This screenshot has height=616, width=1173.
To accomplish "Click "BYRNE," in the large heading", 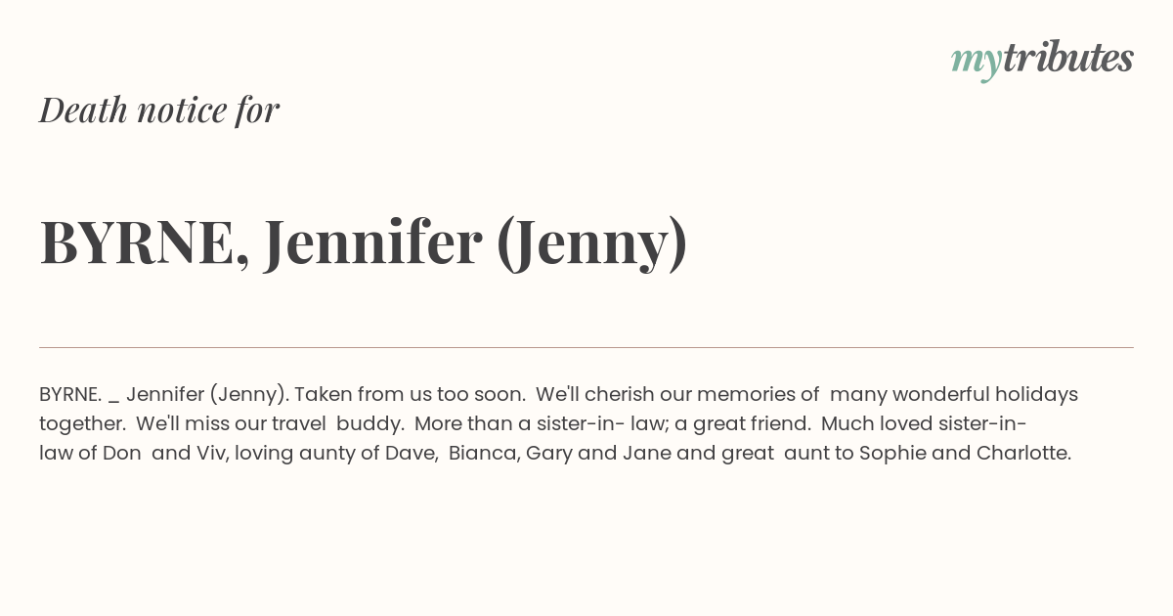I will tap(144, 242).
